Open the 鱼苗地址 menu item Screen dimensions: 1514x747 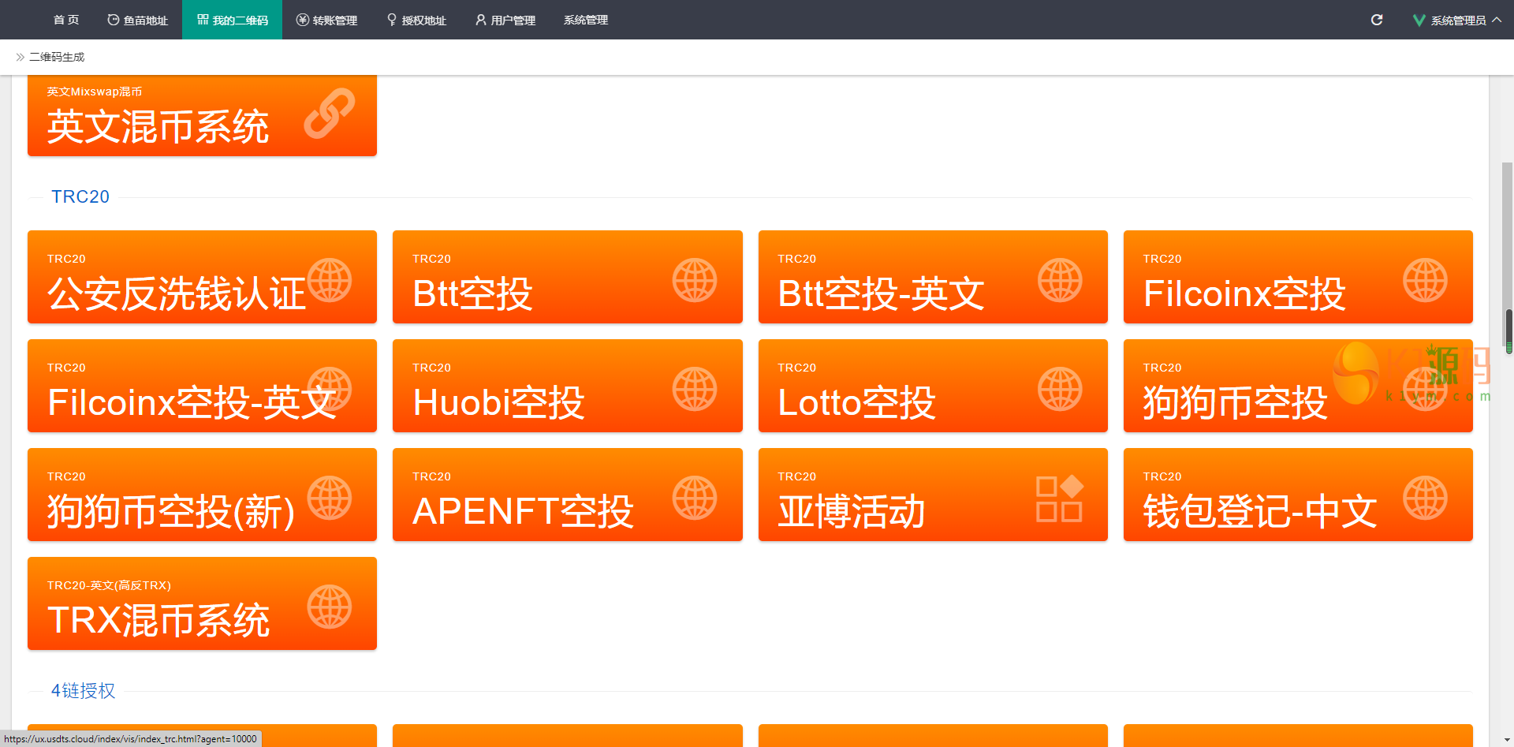tap(138, 20)
